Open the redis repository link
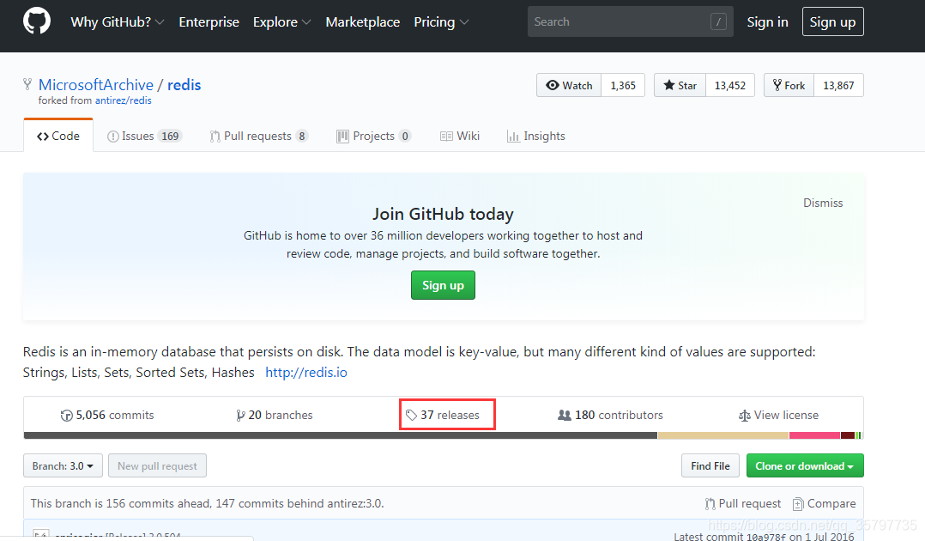925x541 pixels. [x=184, y=85]
